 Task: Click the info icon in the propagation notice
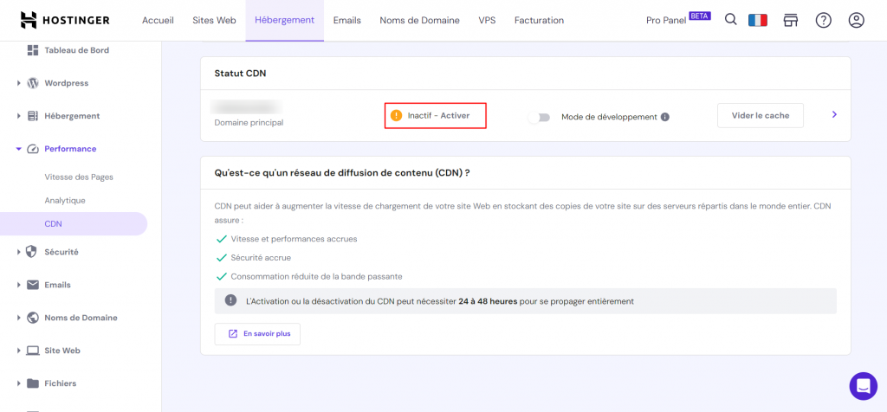coord(230,300)
